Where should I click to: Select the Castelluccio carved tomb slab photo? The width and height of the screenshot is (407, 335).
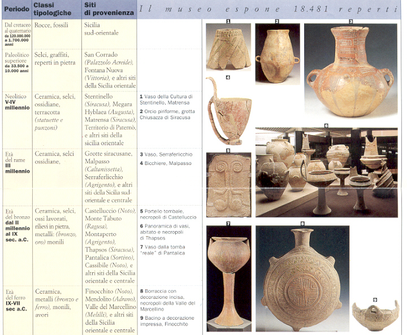(x=228, y=185)
